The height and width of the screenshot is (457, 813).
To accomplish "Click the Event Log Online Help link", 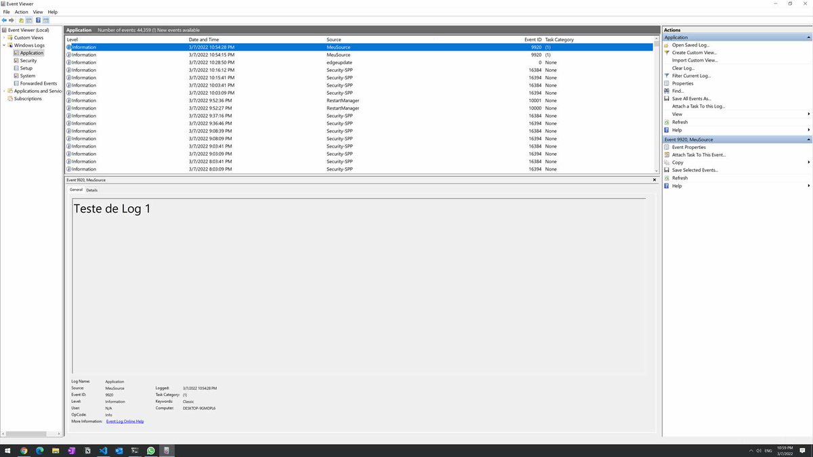I will point(125,421).
